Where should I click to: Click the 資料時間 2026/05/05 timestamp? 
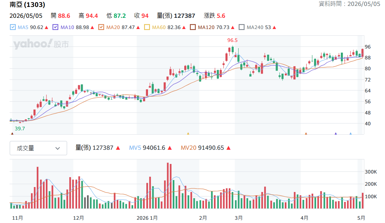pyautogui.click(x=349, y=4)
